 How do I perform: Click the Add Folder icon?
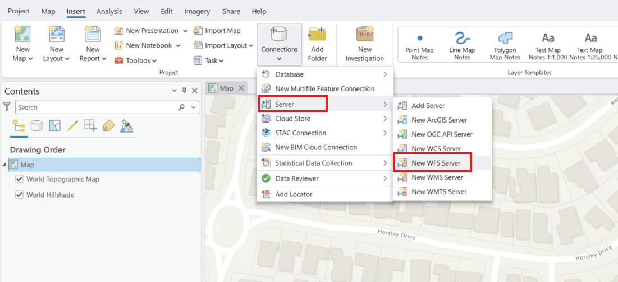pos(317,35)
